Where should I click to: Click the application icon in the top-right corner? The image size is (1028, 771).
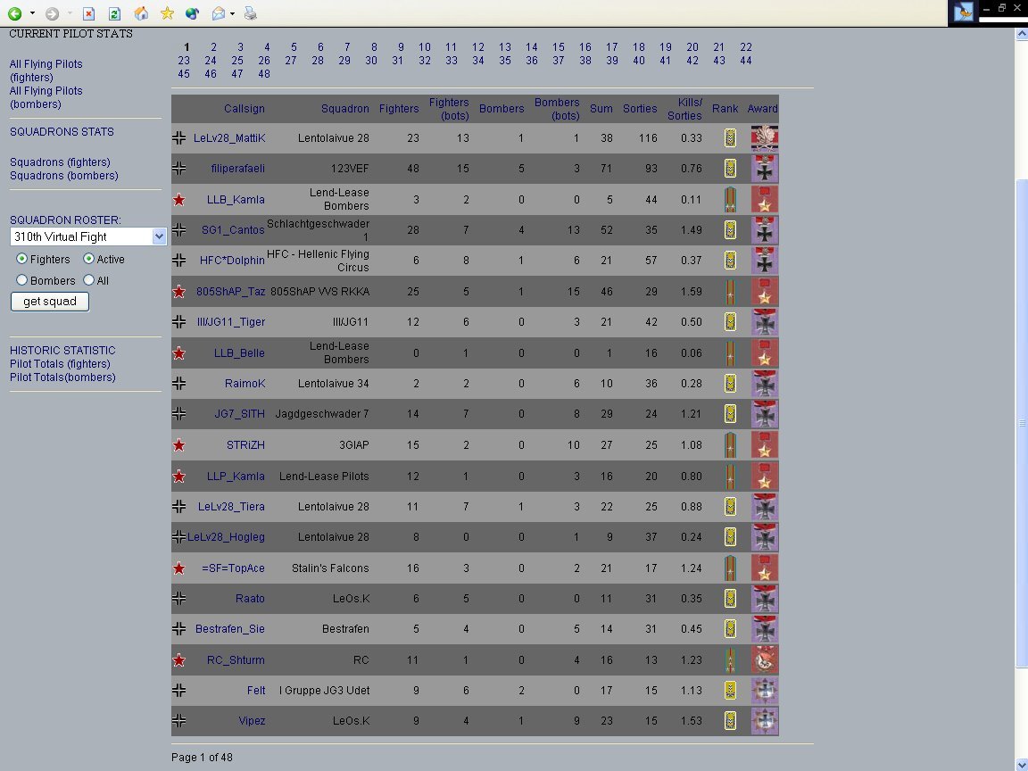pyautogui.click(x=963, y=12)
